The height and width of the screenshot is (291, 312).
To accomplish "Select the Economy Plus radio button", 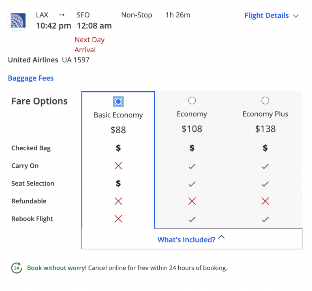I will [265, 101].
